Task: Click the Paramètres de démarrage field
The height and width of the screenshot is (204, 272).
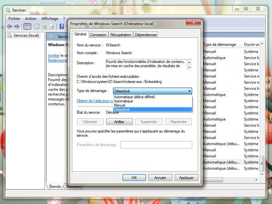Action: pyautogui.click(x=156, y=145)
